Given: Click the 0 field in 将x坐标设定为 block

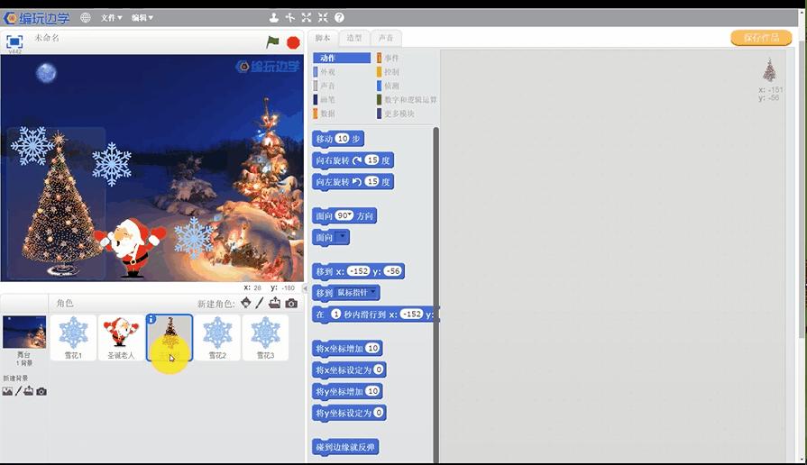Looking at the screenshot, I should (x=379, y=369).
